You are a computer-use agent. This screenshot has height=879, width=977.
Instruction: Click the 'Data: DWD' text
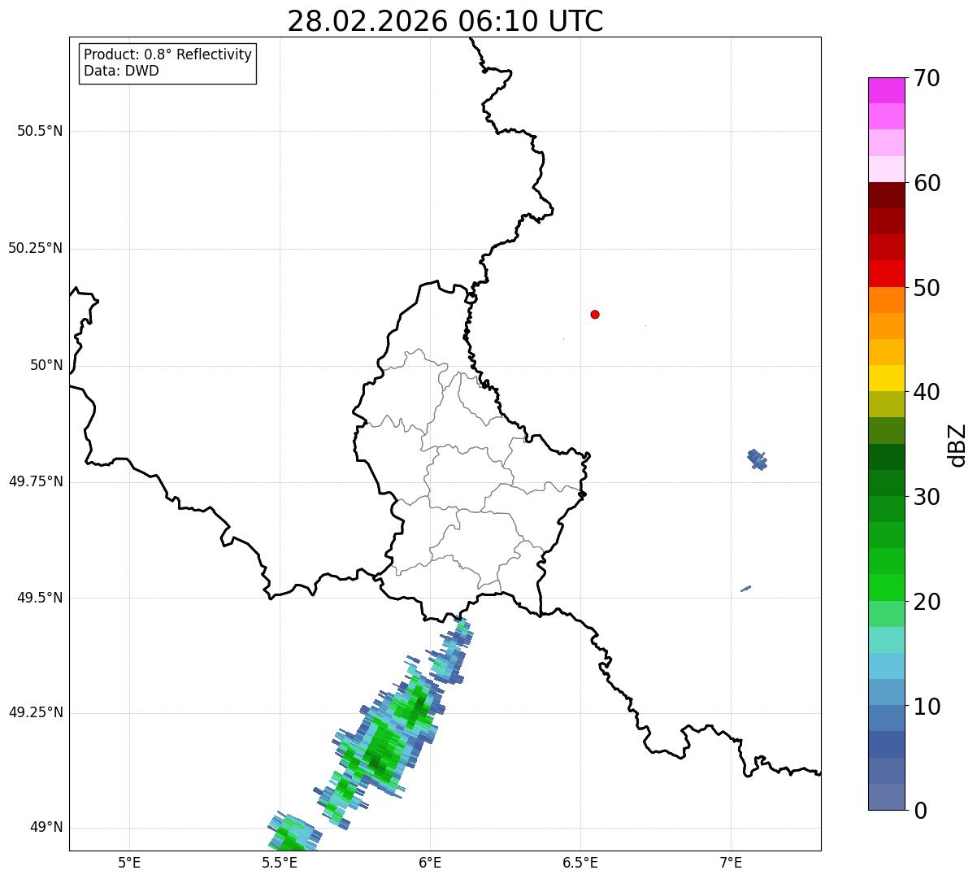tap(121, 71)
